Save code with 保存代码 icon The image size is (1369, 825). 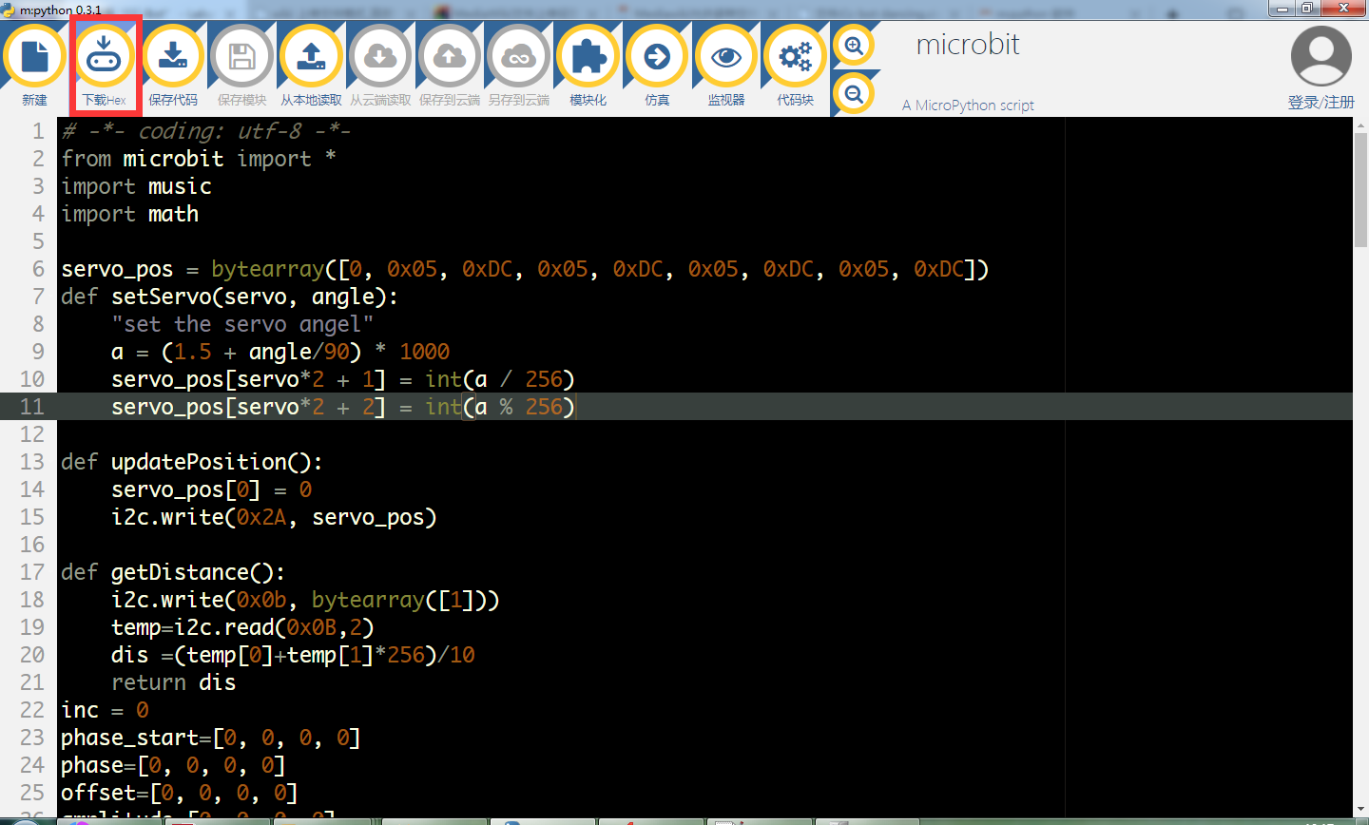(173, 57)
